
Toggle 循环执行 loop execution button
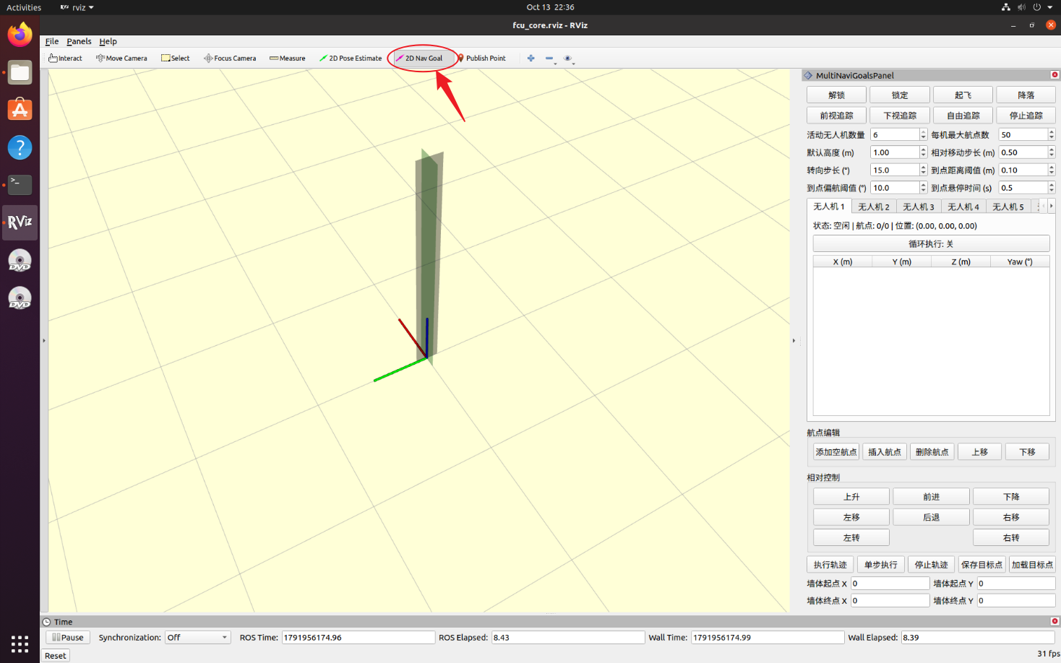(931, 243)
